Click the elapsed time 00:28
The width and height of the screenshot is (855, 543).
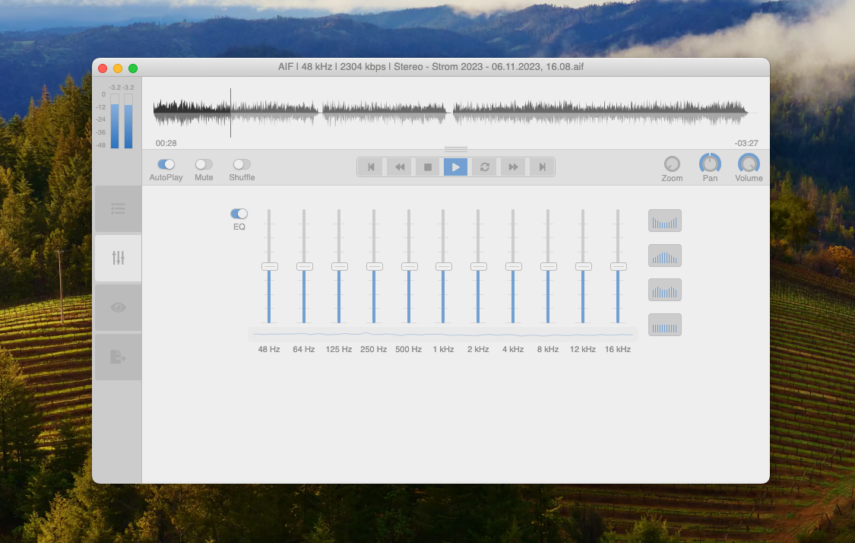click(x=166, y=143)
